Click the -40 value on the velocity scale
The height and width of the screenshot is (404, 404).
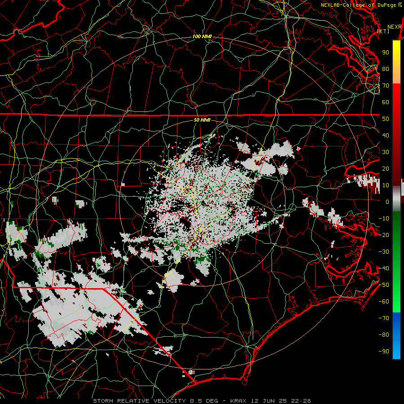[x=384, y=268]
